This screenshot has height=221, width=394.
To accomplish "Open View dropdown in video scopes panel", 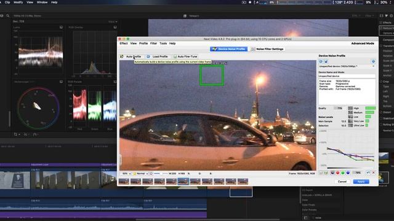I will click(x=113, y=22).
